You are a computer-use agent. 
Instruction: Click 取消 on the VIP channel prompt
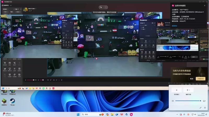pos(191,79)
